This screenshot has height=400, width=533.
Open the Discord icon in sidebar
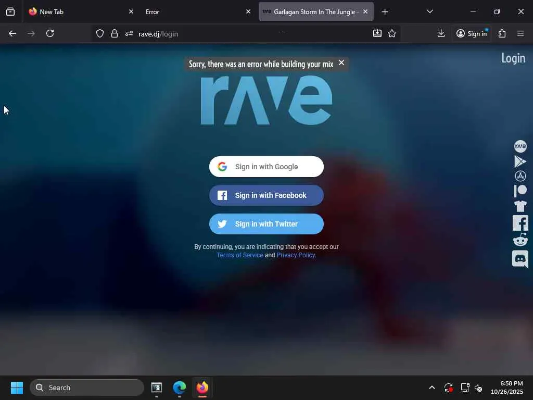pyautogui.click(x=520, y=259)
